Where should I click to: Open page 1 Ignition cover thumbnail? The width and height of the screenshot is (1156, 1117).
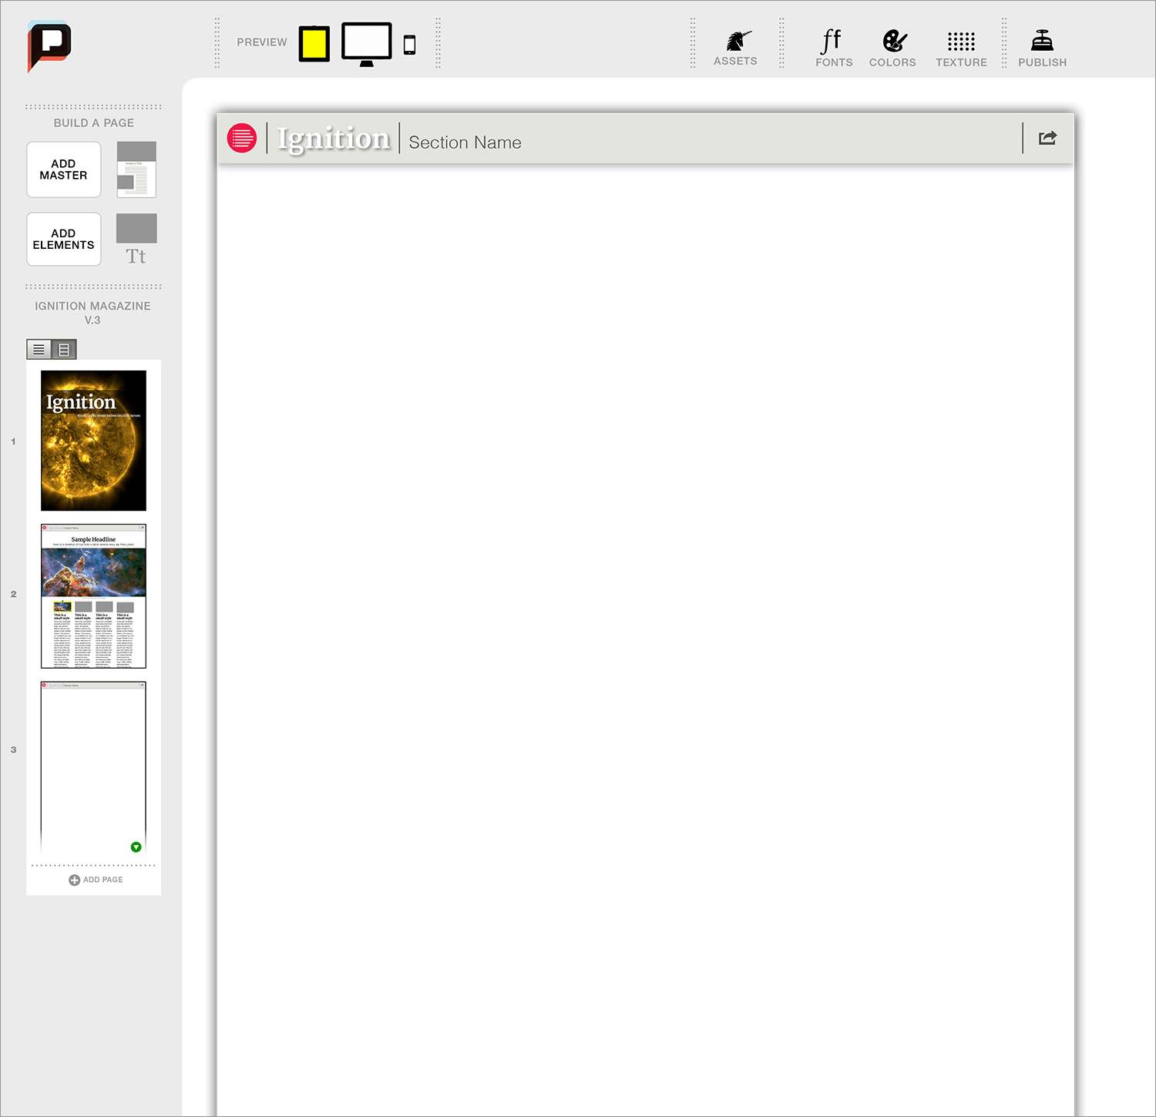click(93, 441)
